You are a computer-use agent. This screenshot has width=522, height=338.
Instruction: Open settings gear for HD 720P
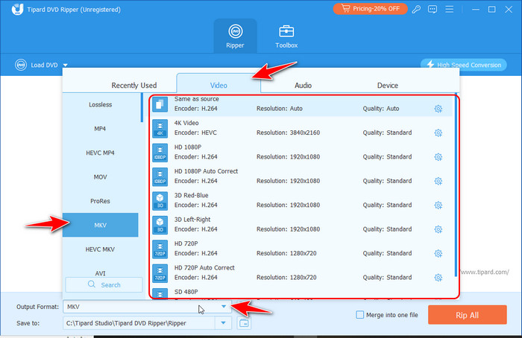pos(438,254)
